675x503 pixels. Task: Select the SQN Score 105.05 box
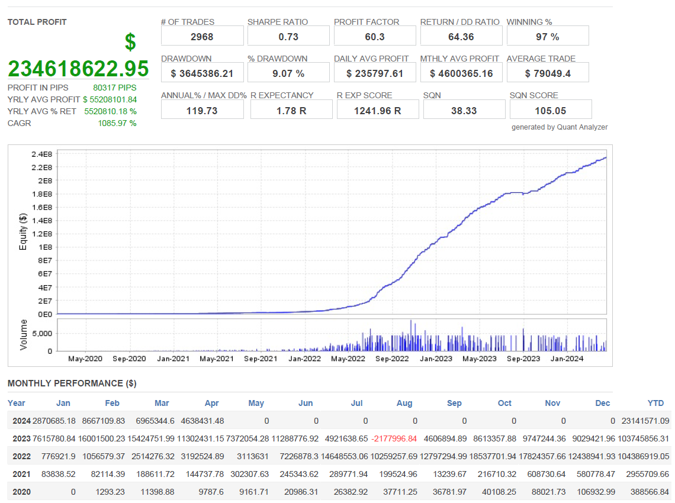pos(550,110)
